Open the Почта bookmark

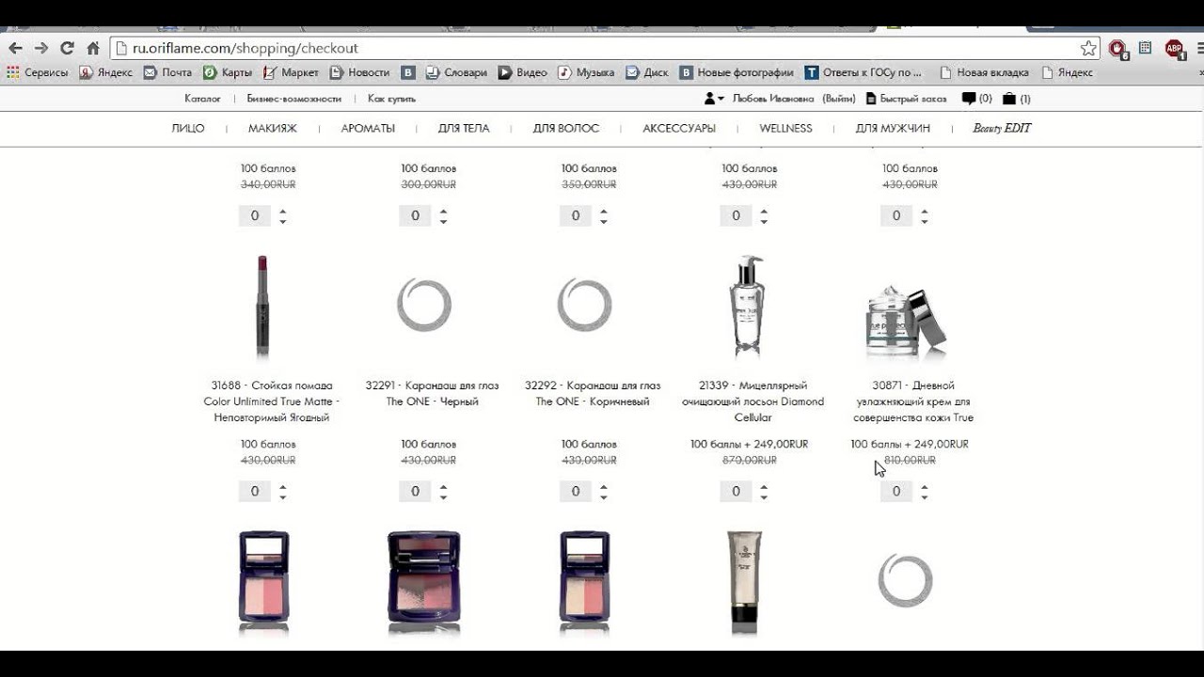click(167, 72)
